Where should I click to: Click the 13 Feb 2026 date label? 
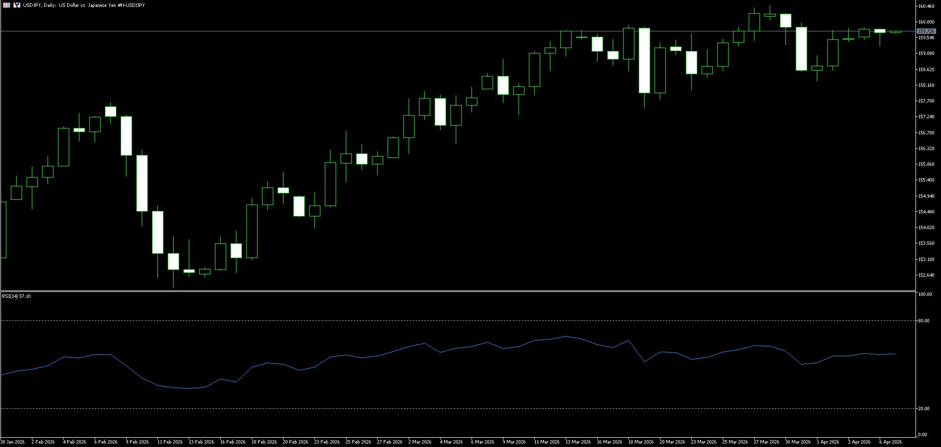pos(201,442)
